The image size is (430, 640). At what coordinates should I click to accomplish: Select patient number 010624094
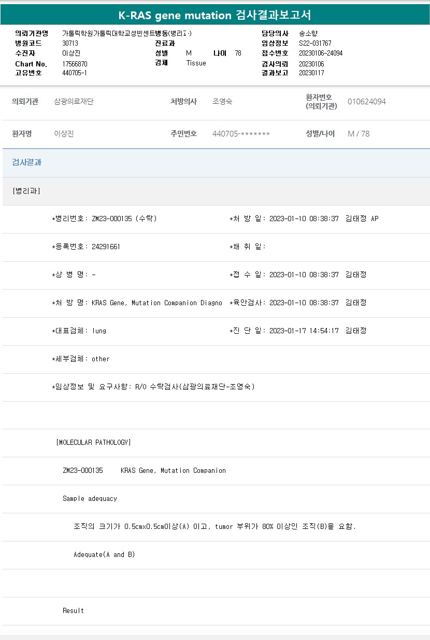coord(367,102)
